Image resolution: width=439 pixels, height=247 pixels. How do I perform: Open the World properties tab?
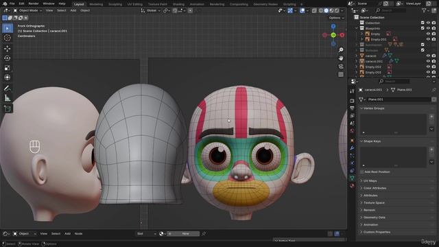[x=352, y=131]
